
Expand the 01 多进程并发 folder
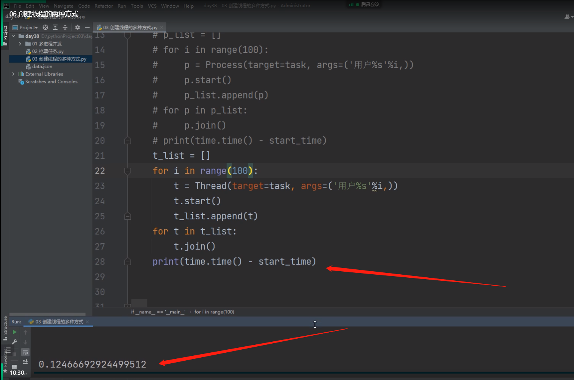20,44
